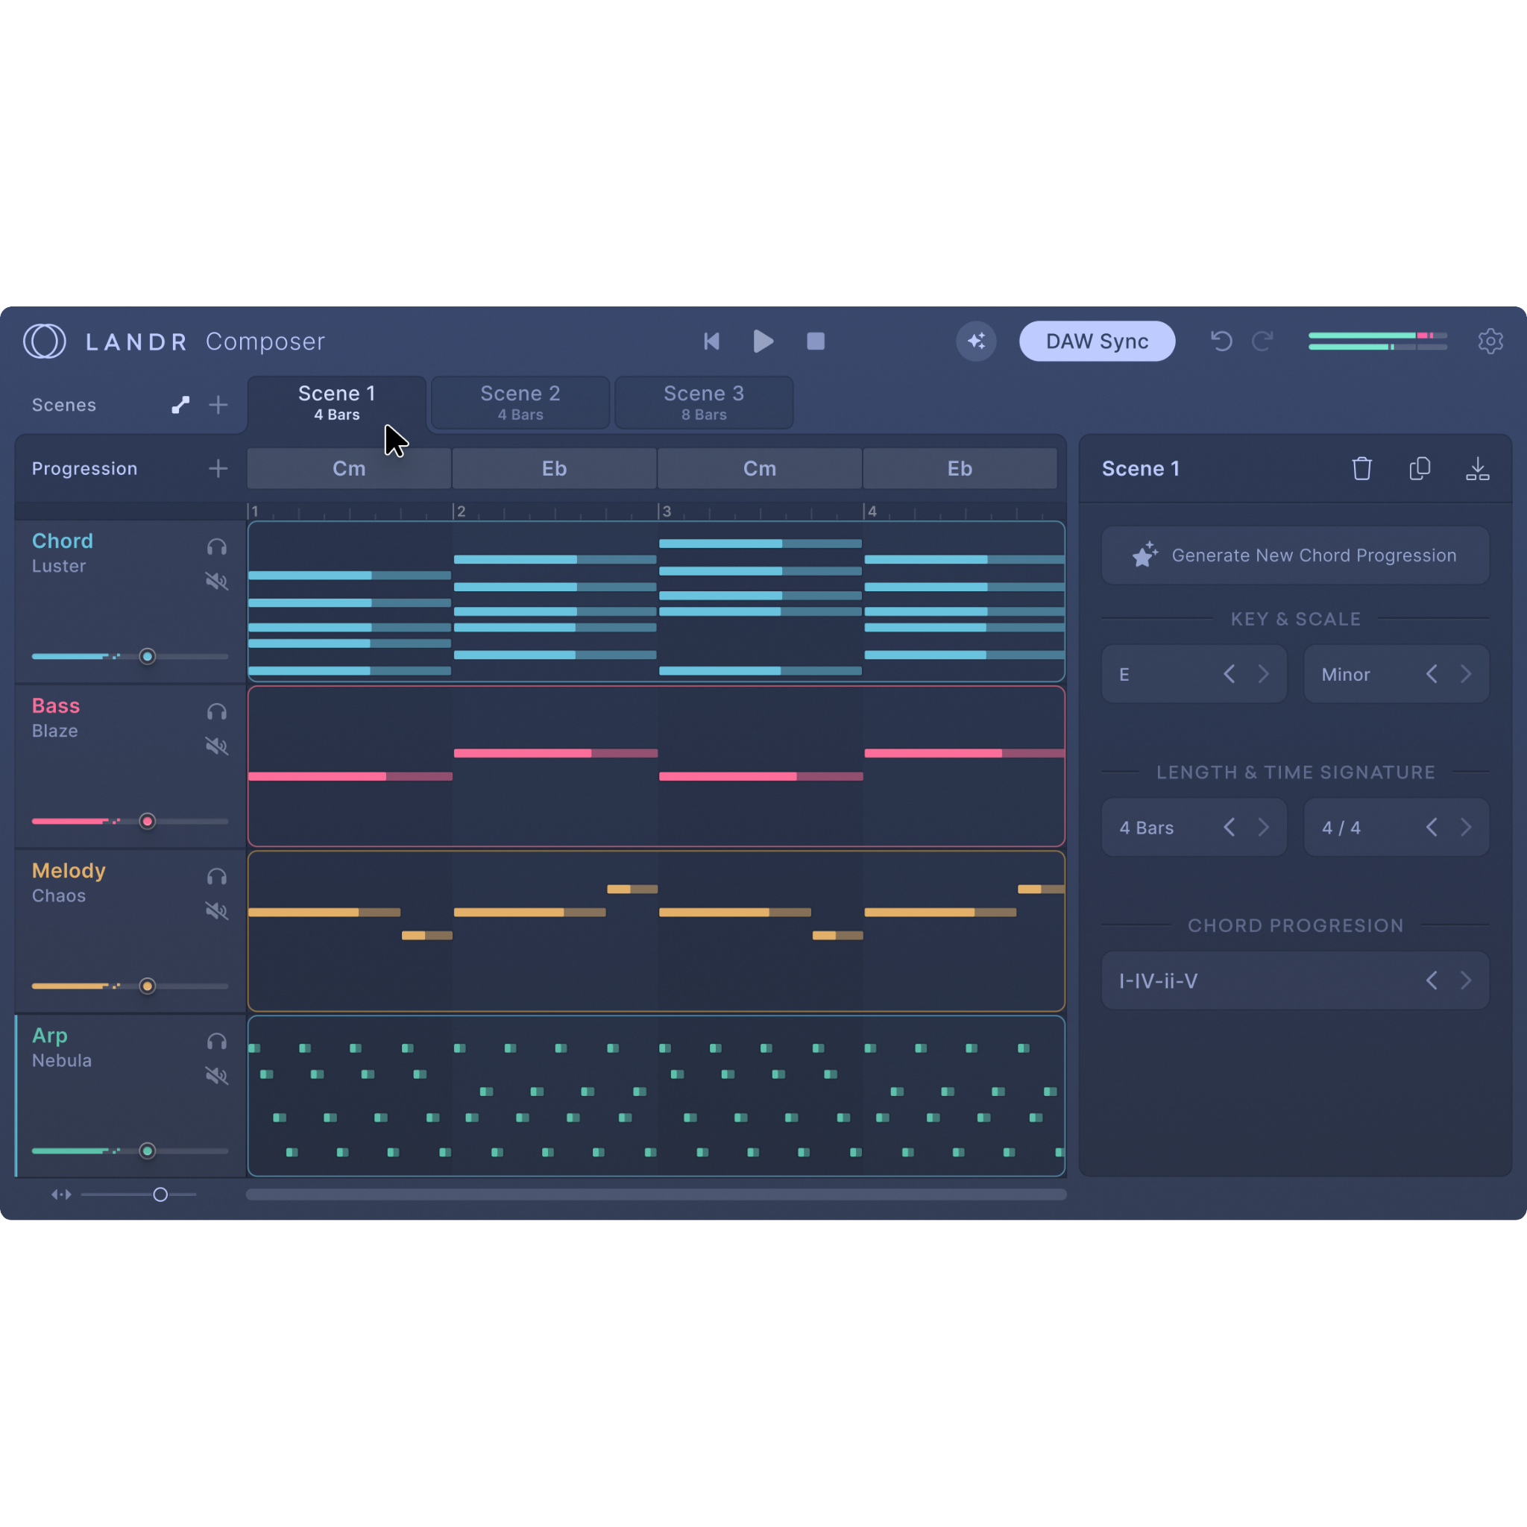Viewport: 1527px width, 1527px height.
Task: Click Generate New Chord Progression
Action: click(1295, 555)
